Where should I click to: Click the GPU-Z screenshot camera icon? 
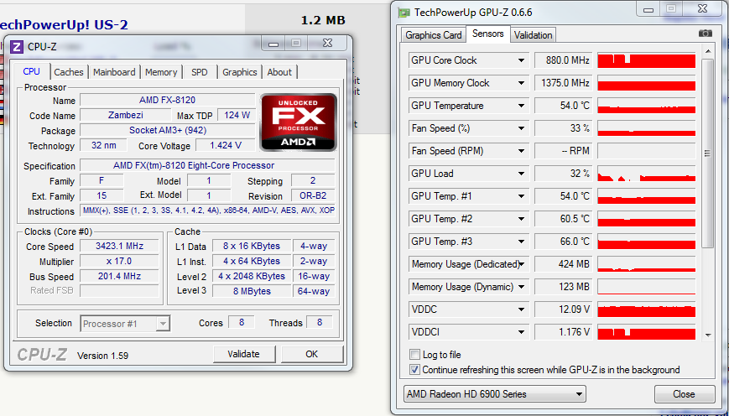705,34
